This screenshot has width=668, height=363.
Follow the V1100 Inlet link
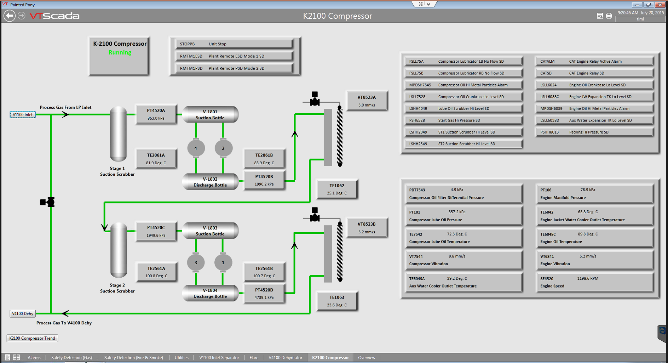point(22,114)
